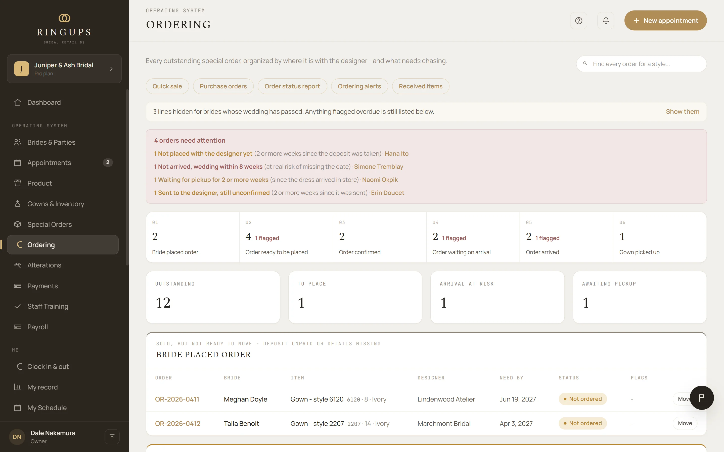
Task: Click the Ringups interlocking rings logo
Action: pyautogui.click(x=64, y=18)
